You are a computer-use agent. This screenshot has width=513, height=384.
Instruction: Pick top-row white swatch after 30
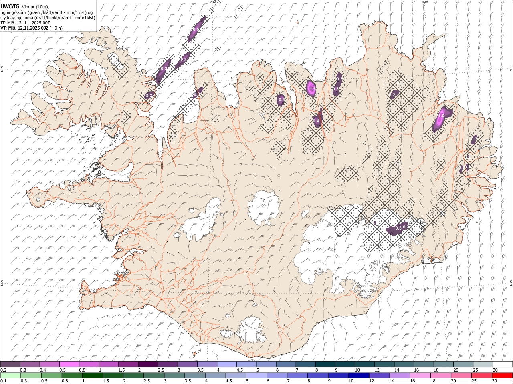(502, 364)
